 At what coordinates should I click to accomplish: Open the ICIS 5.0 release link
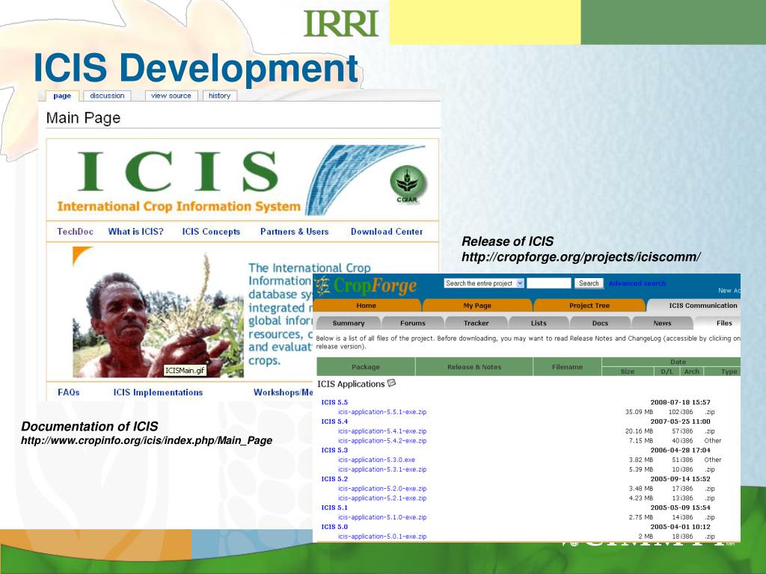click(x=334, y=527)
